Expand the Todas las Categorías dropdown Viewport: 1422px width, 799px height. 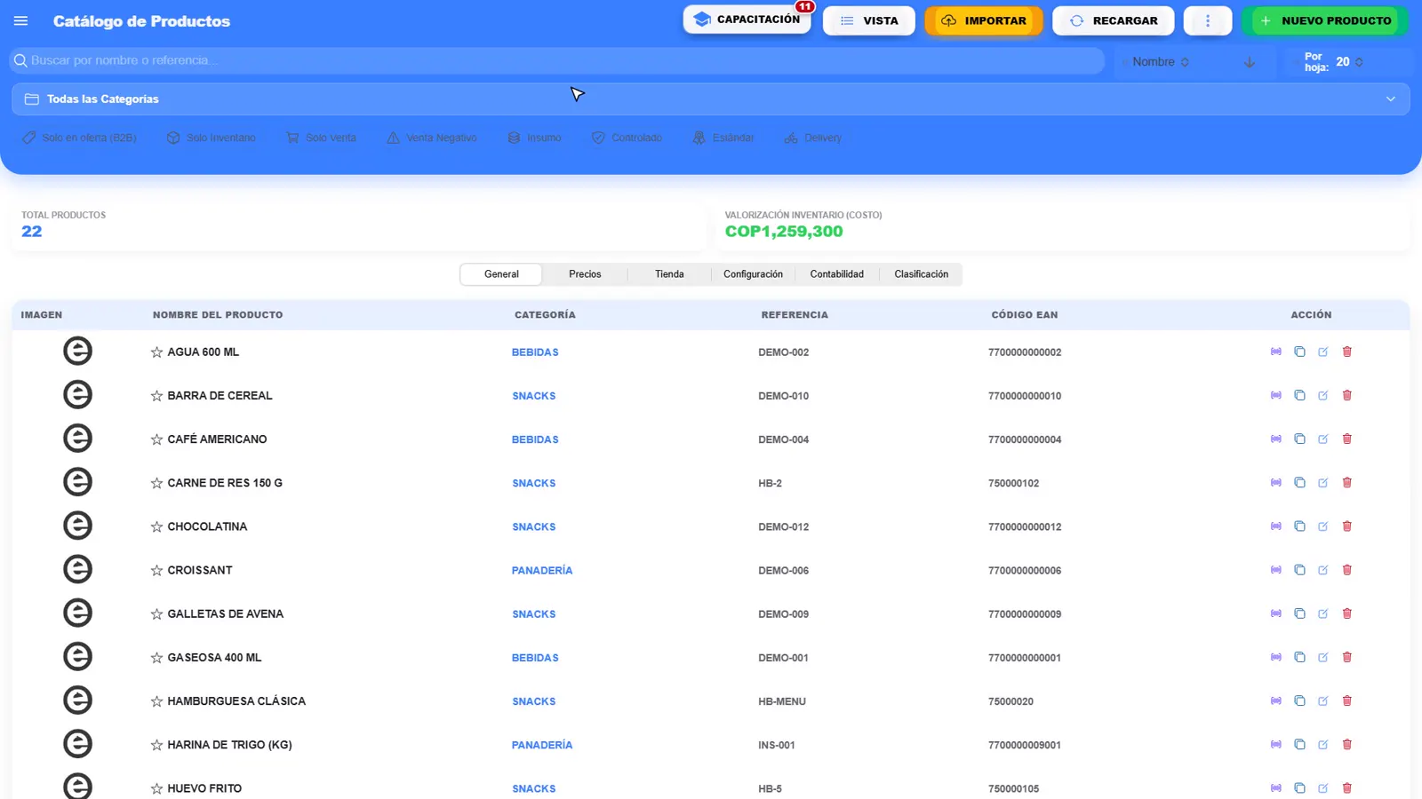coord(711,99)
